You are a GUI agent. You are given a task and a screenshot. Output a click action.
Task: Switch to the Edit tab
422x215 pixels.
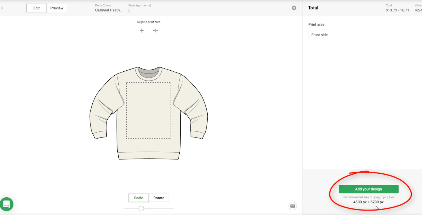36,8
